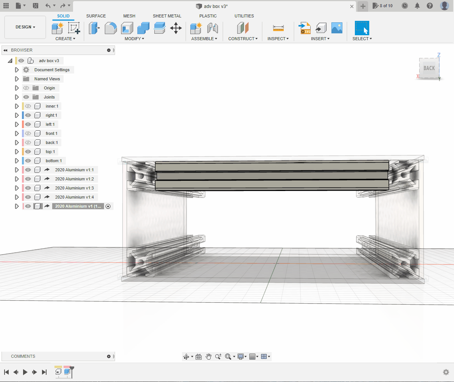Click the BACK face of the ViewCube

coord(429,68)
